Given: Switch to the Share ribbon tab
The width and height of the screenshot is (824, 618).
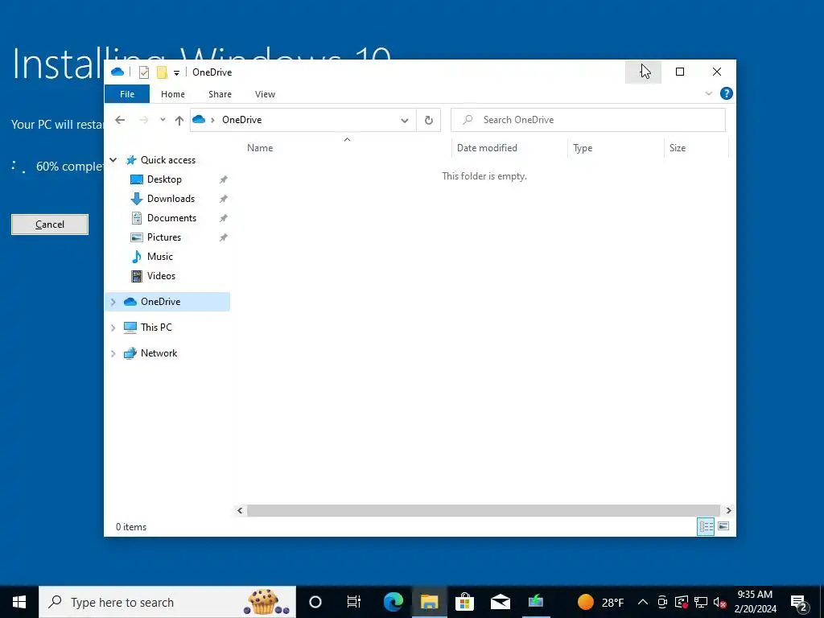Looking at the screenshot, I should click(220, 94).
